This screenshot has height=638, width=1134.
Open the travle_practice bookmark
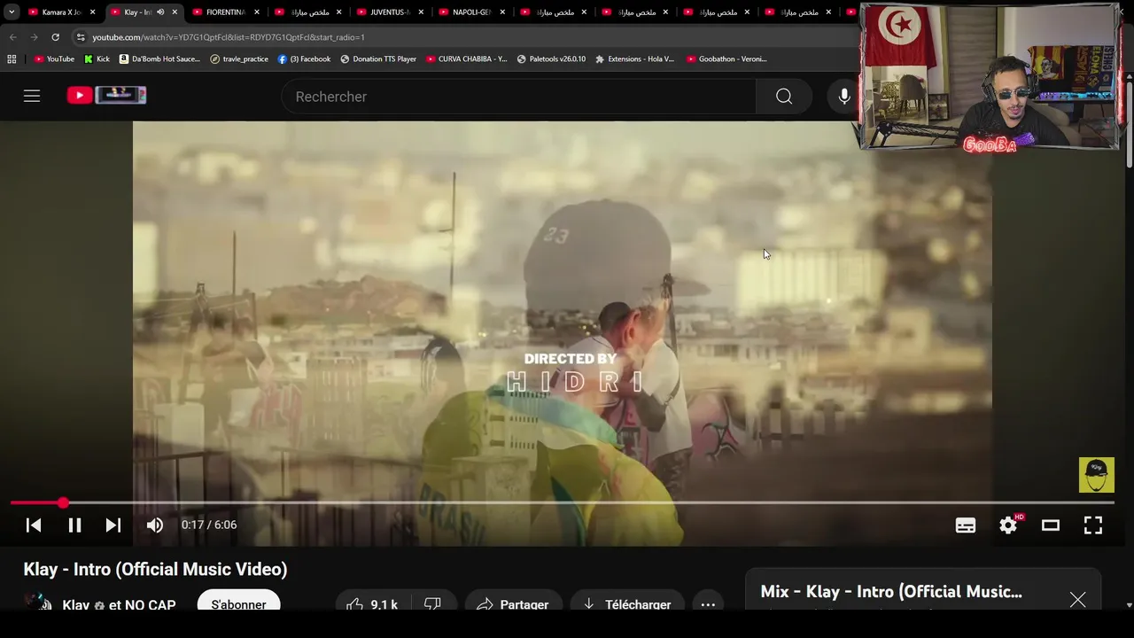coord(239,59)
